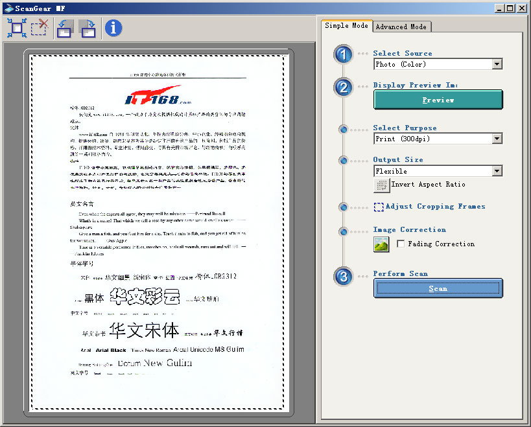Click the Auto Crop toolbar icon
Viewport: 531px width, 427px height.
[x=17, y=27]
